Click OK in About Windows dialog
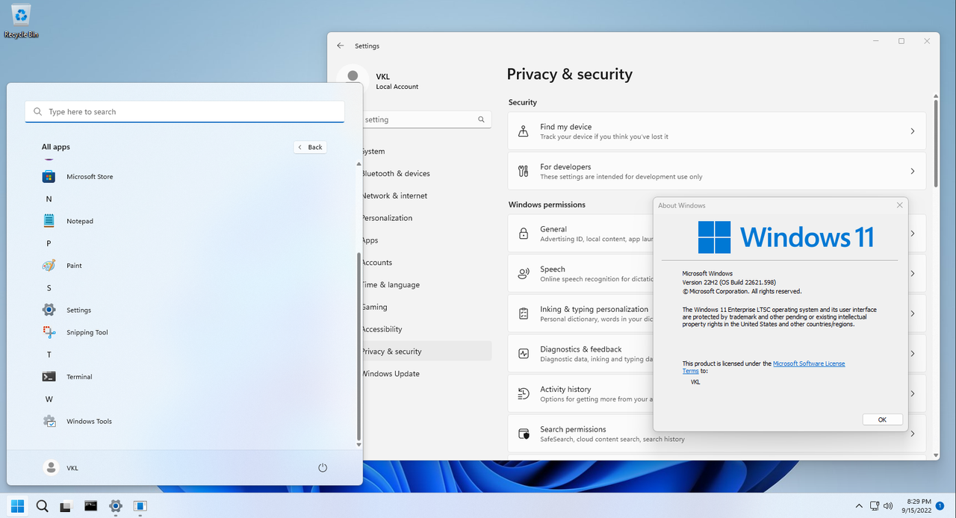956x518 pixels. (882, 419)
